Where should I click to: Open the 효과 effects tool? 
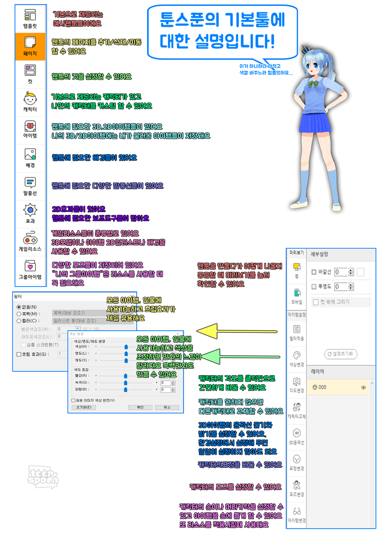pos(30,214)
